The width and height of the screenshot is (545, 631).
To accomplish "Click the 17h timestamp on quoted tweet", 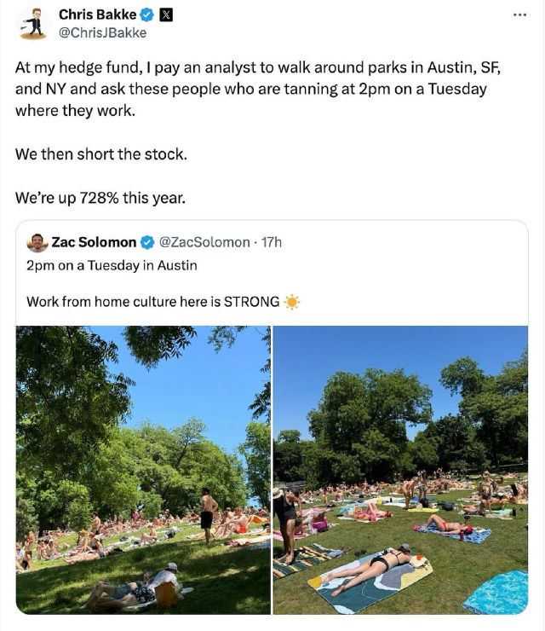I will pyautogui.click(x=272, y=242).
